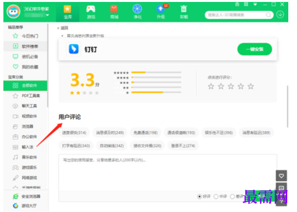Rate five stars under 点击进行评分
Screen dimensions: 297x212
(x=251, y=87)
